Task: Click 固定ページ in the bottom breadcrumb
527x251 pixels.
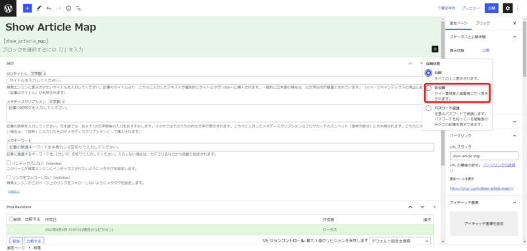Action: click(15, 248)
